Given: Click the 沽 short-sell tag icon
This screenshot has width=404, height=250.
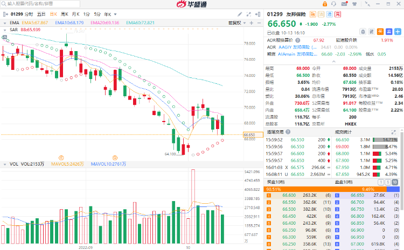Looking at the screenshot, I should 321,14.
